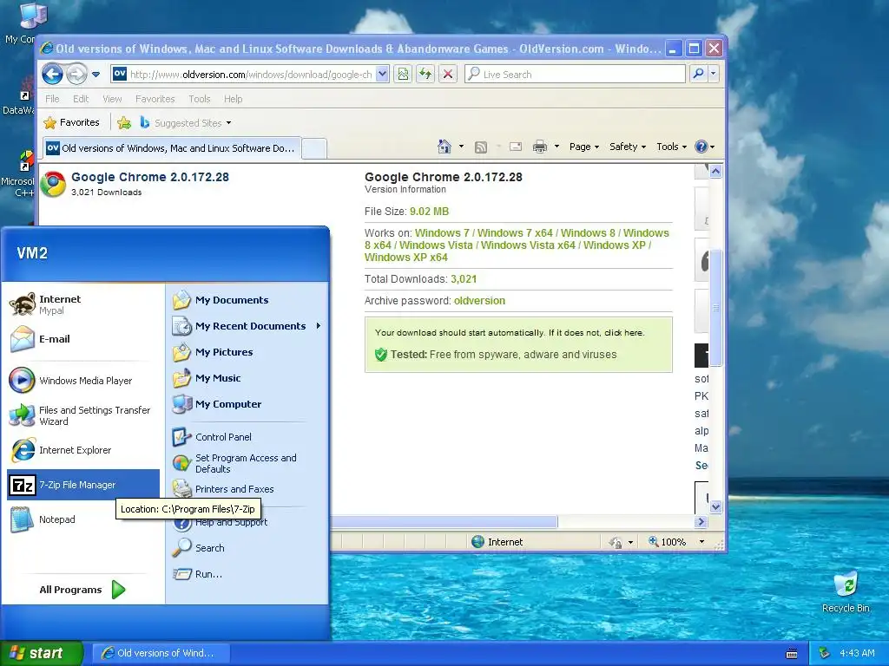Screen dimensions: 889x666
Task: Open Search from Start menu
Action: click(247, 548)
